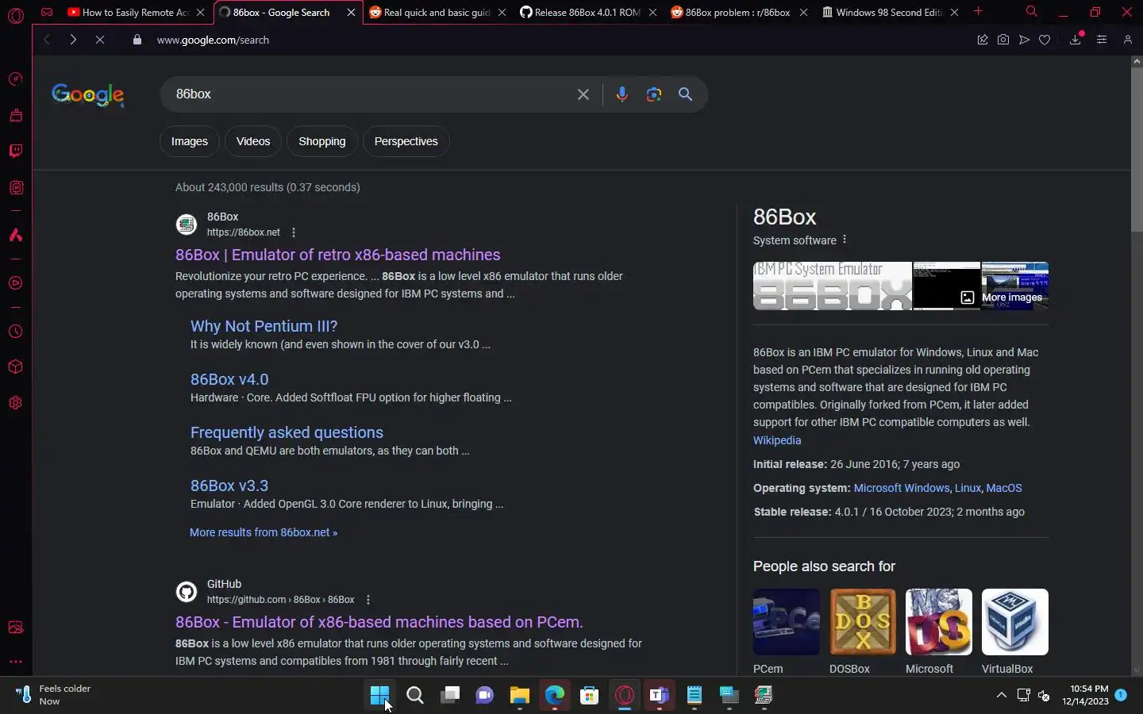Screen dimensions: 1143x714
Task: Open PCem thumbnail in also search
Action: (x=786, y=622)
